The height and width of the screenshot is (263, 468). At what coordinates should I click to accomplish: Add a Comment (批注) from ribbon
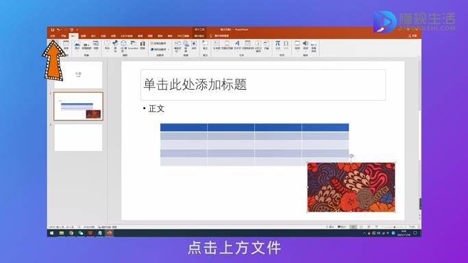click(x=206, y=45)
